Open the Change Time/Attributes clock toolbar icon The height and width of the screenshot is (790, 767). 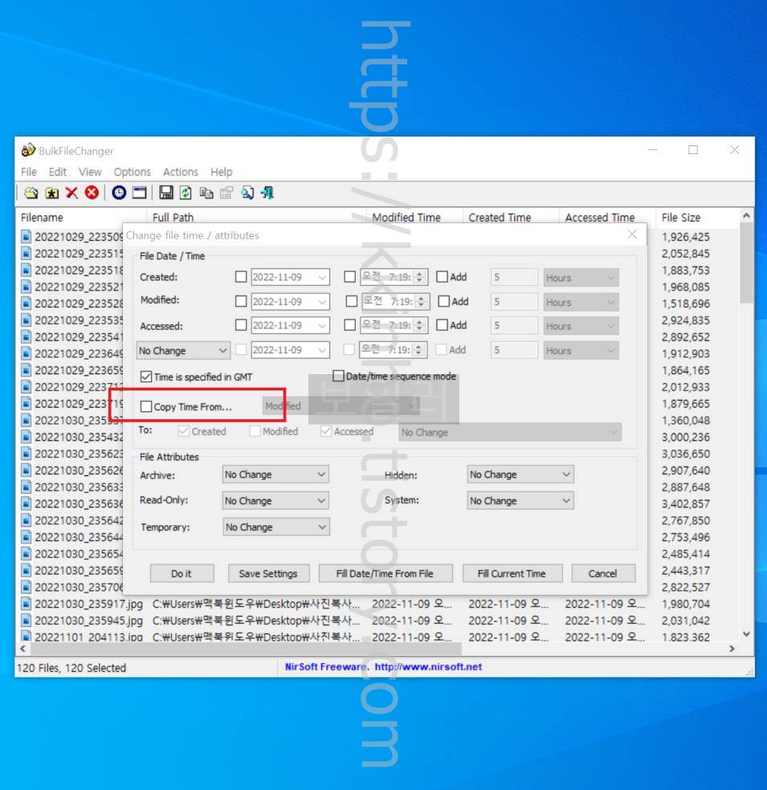pyautogui.click(x=119, y=193)
